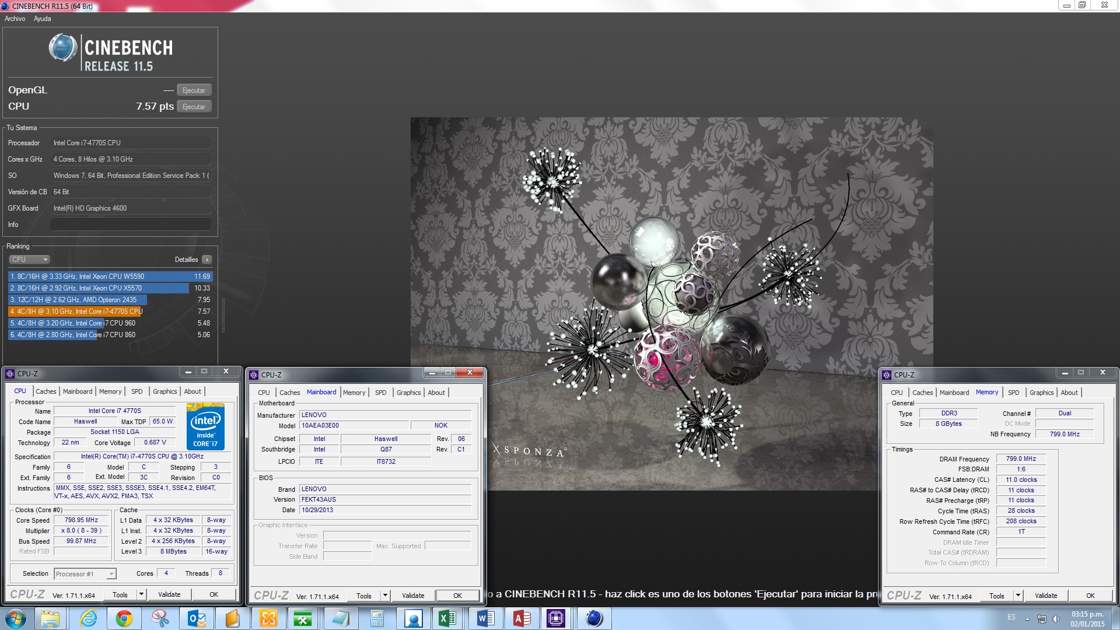
Task: Click the ES language indicator
Action: point(1011,617)
